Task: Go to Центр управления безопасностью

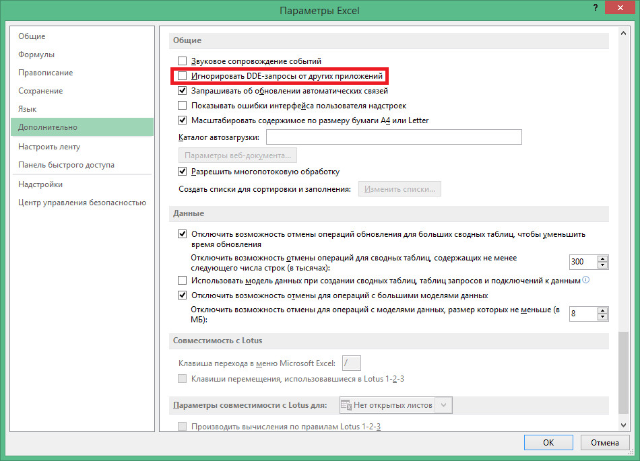Action: [82, 203]
